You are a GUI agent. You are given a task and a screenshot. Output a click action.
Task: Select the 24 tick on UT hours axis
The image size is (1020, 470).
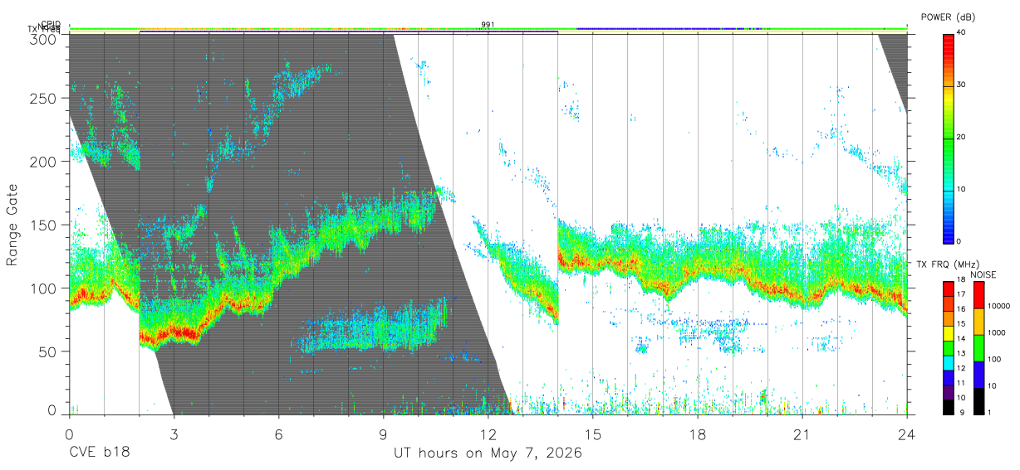pyautogui.click(x=906, y=434)
